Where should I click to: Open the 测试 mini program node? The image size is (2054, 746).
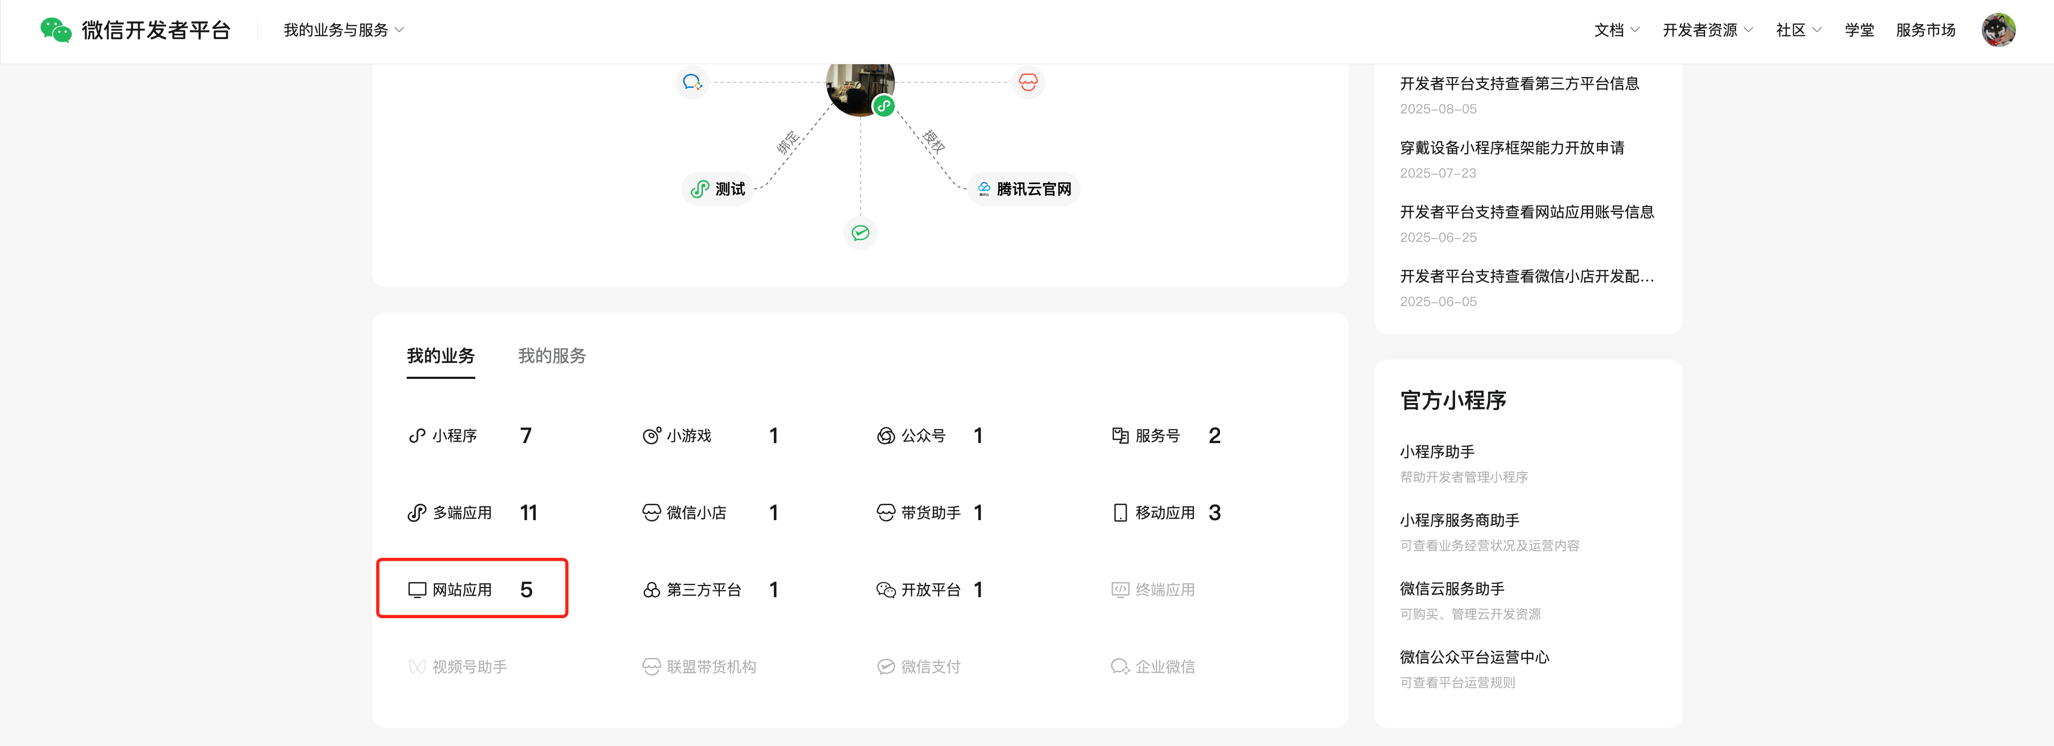718,189
